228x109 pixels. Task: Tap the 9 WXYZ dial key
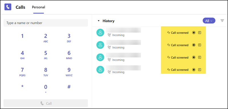(69, 72)
